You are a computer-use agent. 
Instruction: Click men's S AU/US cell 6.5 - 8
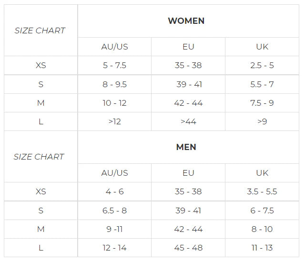114,211
